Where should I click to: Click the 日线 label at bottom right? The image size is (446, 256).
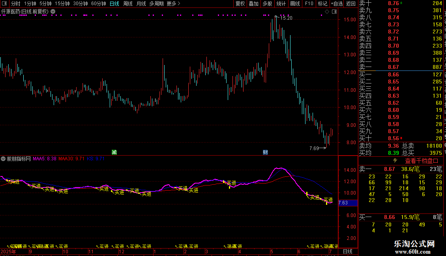pyautogui.click(x=348, y=251)
